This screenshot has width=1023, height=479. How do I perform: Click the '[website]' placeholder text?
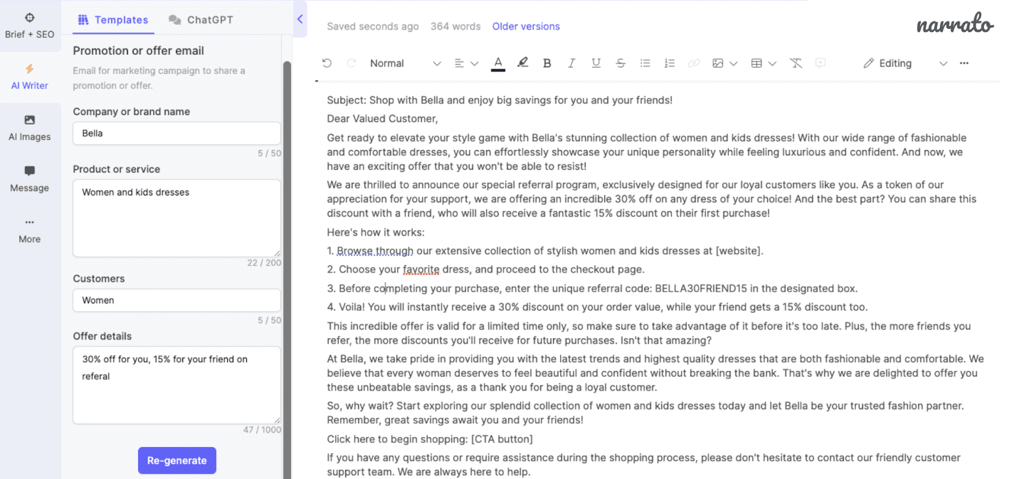coord(738,251)
